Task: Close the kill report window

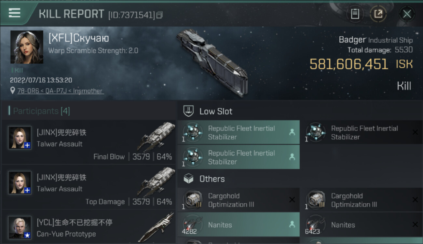Action: 407,14
